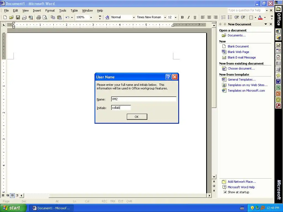
Task: Click the Name field containing VM2
Action: 144,99
